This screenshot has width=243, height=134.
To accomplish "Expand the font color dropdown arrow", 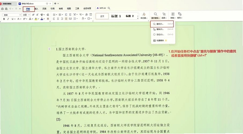I will (x=44, y=19).
